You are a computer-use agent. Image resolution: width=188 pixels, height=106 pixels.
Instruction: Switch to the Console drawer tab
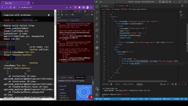63,77
